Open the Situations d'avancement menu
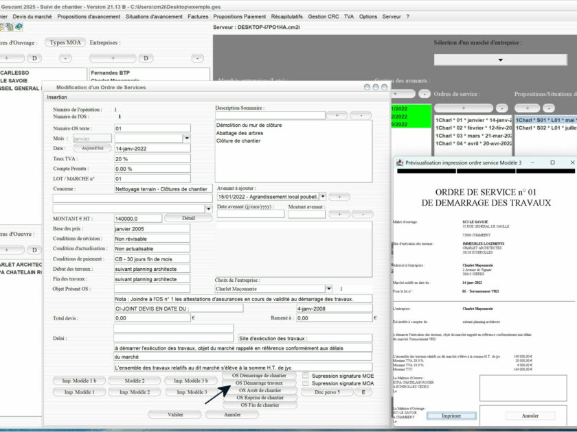The height and width of the screenshot is (432, 577). pos(155,16)
